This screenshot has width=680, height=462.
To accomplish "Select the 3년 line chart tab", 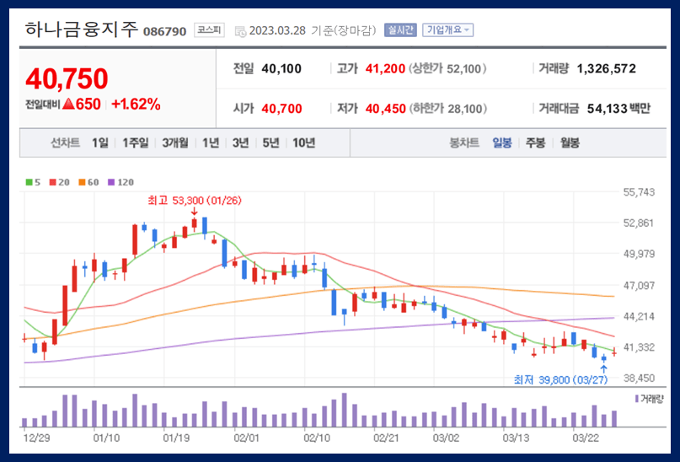I will (x=241, y=142).
